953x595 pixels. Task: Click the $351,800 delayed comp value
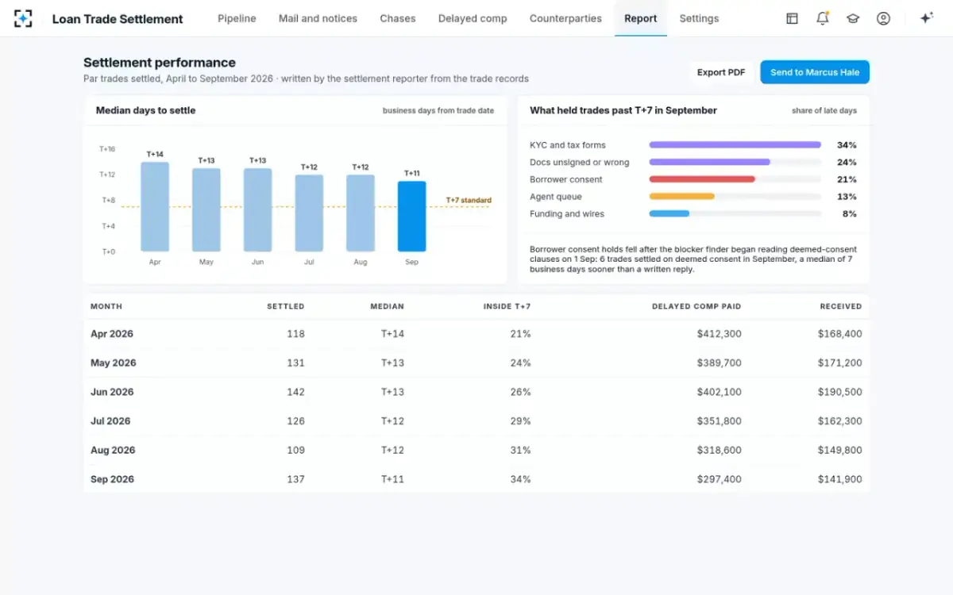(720, 421)
